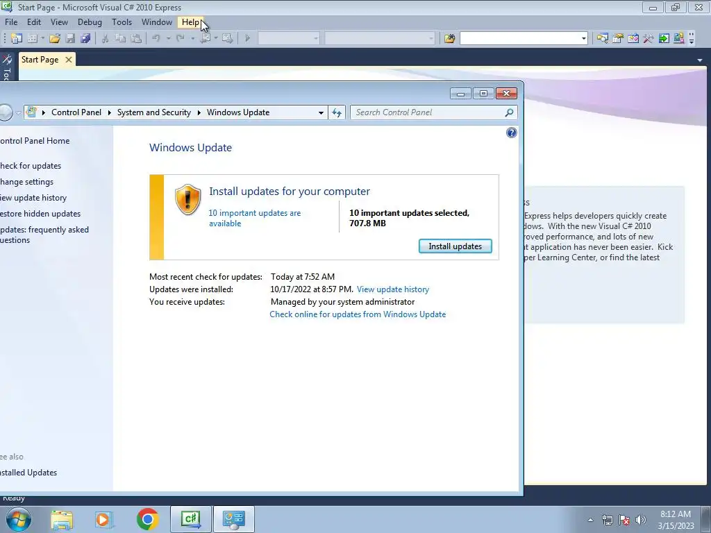711x533 pixels.
Task: Open the Windows Start orb
Action: (19, 519)
